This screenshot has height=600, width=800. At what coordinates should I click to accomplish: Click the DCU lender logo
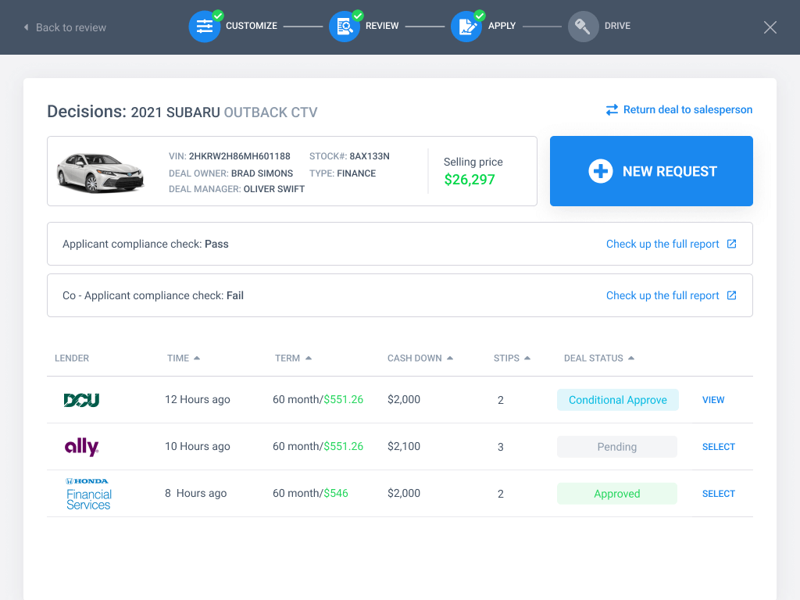point(81,400)
